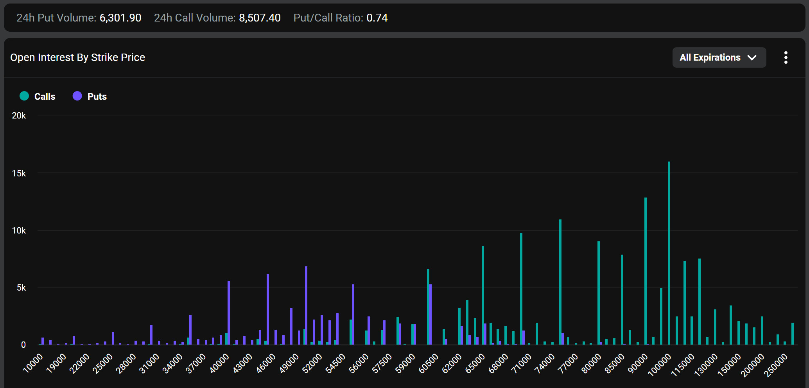Viewport: 809px width, 388px height.
Task: Click the 40000 strike x-axis label
Action: (220, 363)
